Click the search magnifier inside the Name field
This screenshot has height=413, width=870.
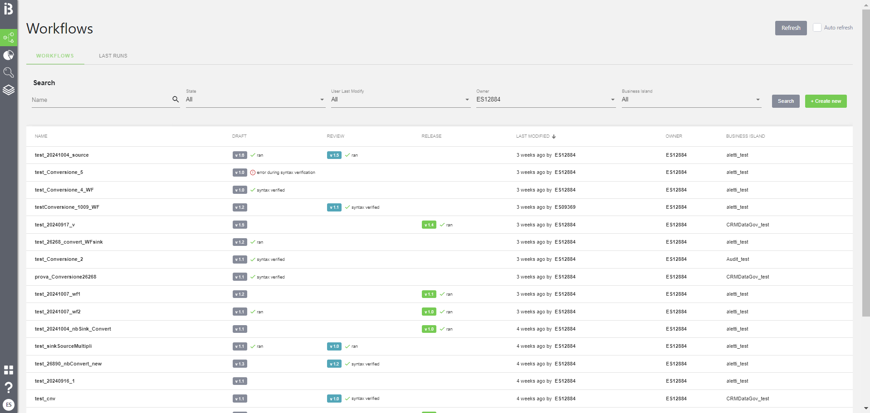176,99
